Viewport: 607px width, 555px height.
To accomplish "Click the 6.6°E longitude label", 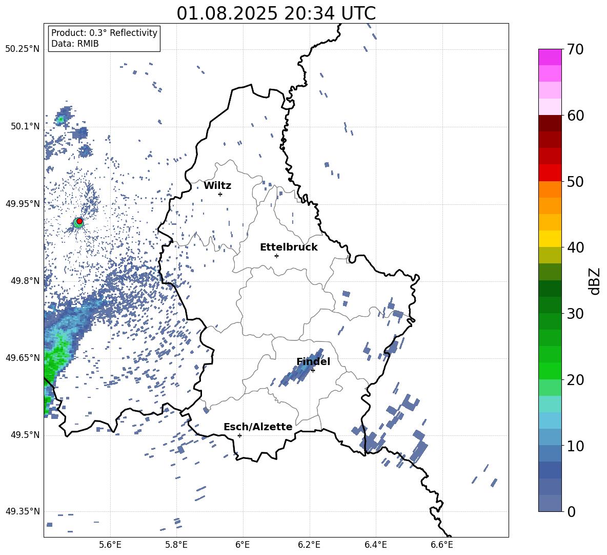I will pos(442,545).
